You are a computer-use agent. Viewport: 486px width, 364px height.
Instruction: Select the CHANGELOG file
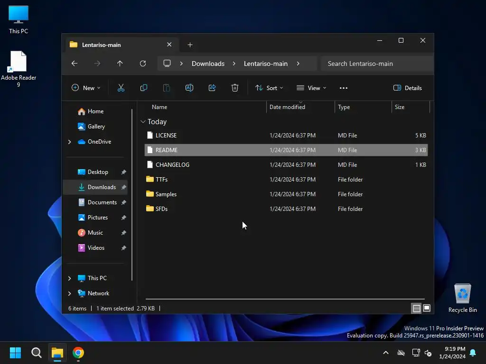pyautogui.click(x=286, y=165)
